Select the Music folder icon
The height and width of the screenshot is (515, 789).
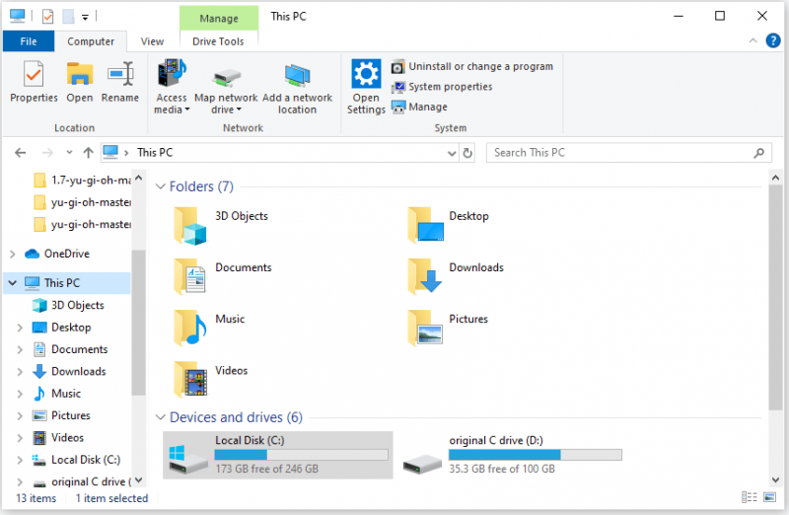click(x=189, y=328)
